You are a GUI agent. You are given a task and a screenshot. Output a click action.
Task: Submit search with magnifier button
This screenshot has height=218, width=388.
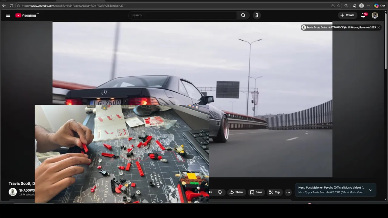(243, 15)
